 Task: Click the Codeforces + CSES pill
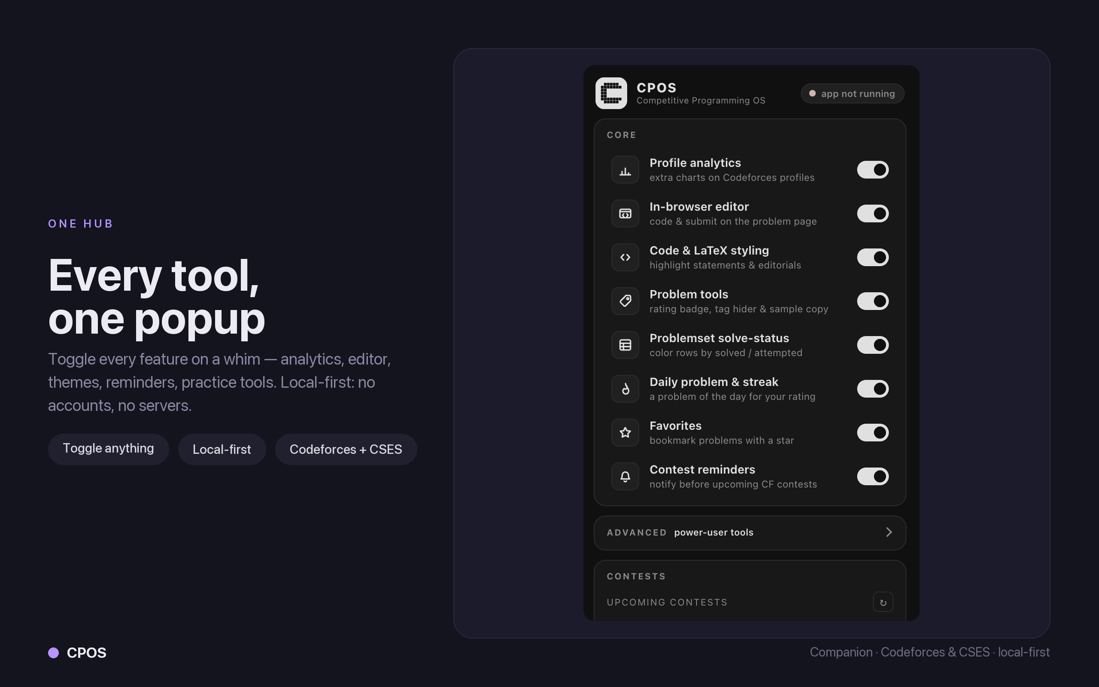pos(346,449)
